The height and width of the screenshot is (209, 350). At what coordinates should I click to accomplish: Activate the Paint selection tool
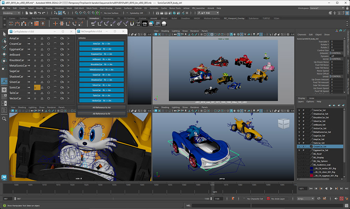click(4, 47)
